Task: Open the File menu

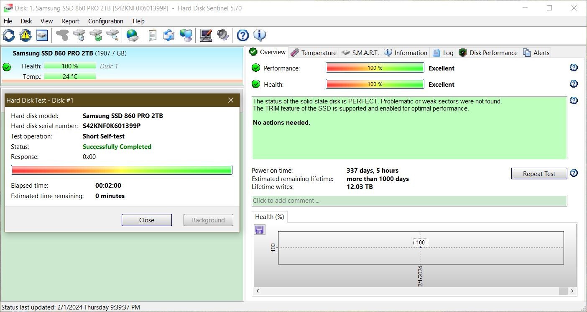Action: (8, 21)
